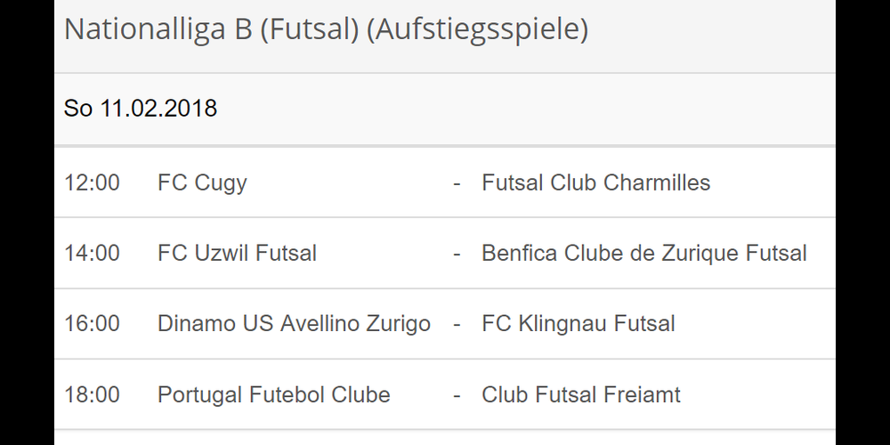Open FC Klingnau Futsal team link

[578, 323]
